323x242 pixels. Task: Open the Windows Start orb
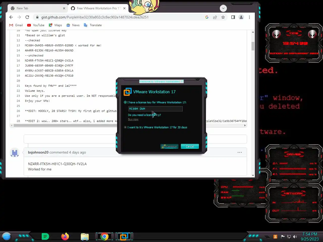(7, 236)
